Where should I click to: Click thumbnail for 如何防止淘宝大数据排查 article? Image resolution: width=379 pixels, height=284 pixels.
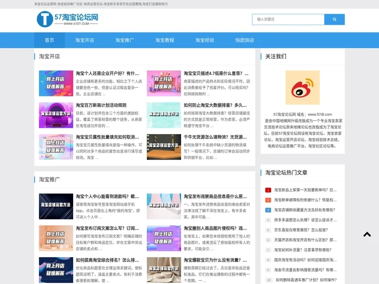(164, 115)
